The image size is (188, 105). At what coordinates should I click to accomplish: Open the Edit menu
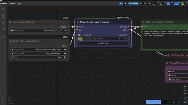(19, 3)
